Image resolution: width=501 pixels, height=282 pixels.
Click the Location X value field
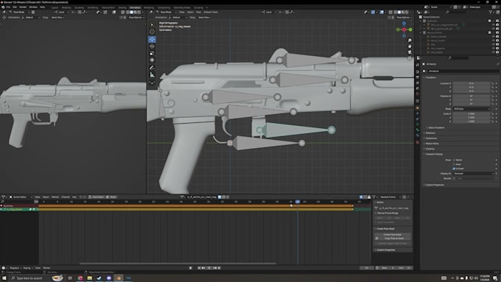[472, 83]
